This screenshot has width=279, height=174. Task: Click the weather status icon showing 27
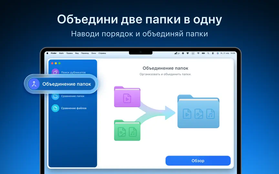tap(177, 53)
